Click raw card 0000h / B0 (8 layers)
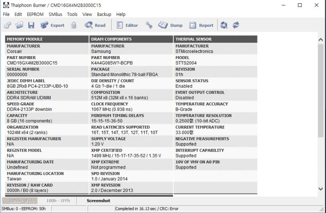The image size is (326, 213). coord(27,191)
